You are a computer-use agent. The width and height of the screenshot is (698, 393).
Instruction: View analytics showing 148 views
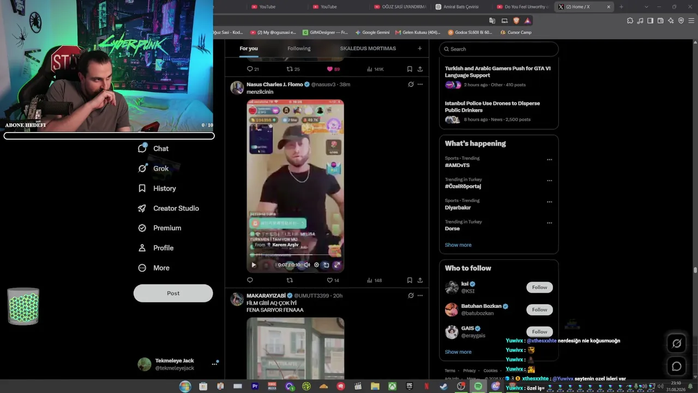pyautogui.click(x=375, y=280)
